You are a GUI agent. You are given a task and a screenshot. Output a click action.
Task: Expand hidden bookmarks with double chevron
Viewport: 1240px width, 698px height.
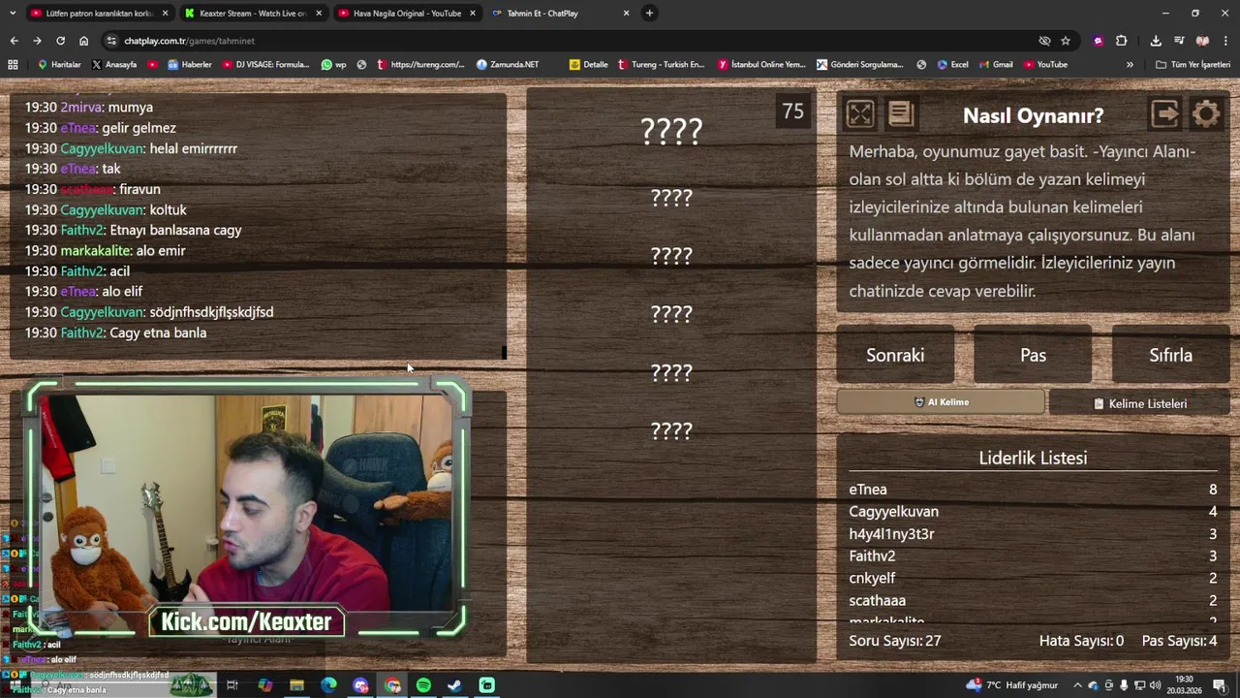pyautogui.click(x=1130, y=65)
